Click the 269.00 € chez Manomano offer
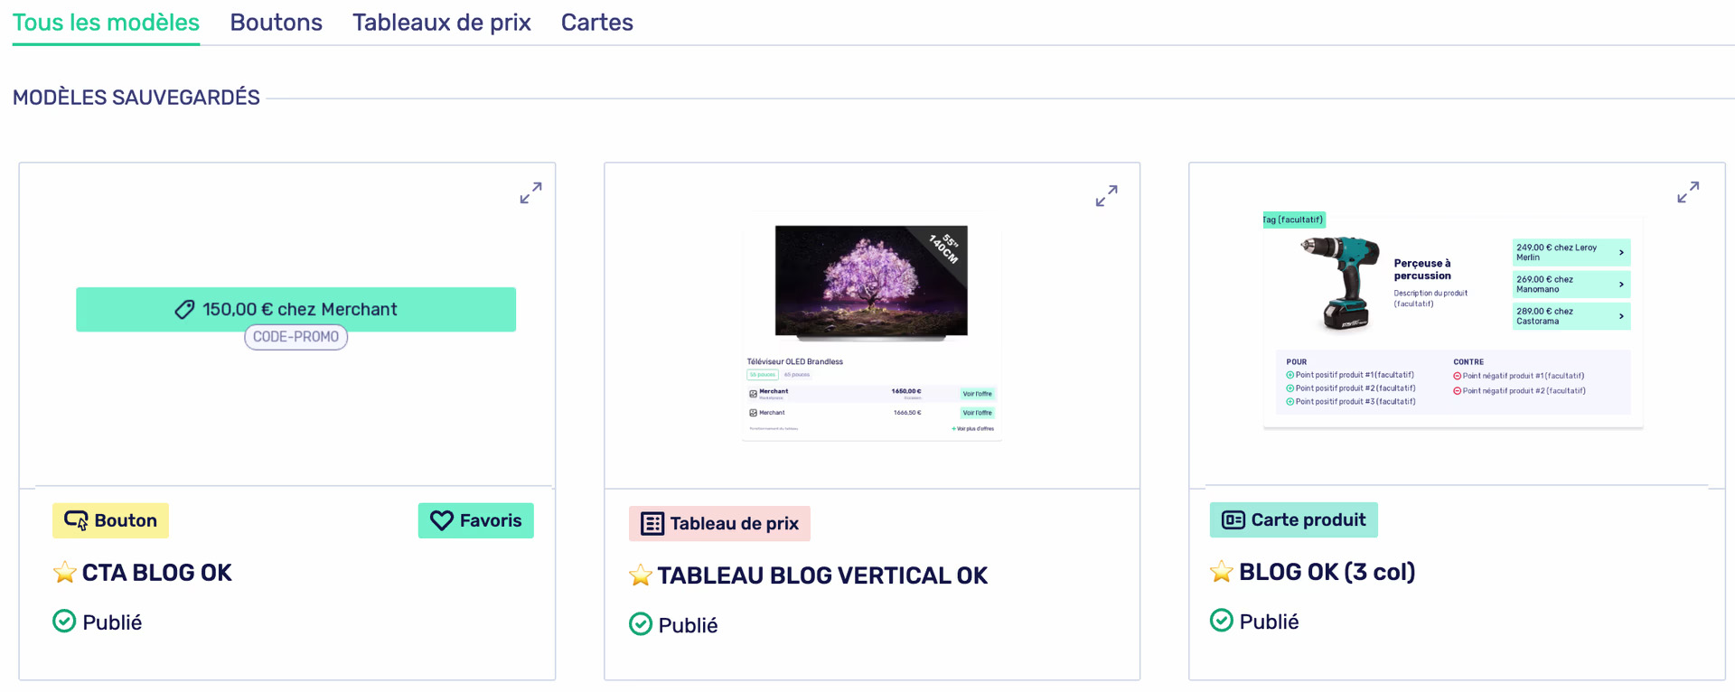The image size is (1735, 692). point(1571,285)
